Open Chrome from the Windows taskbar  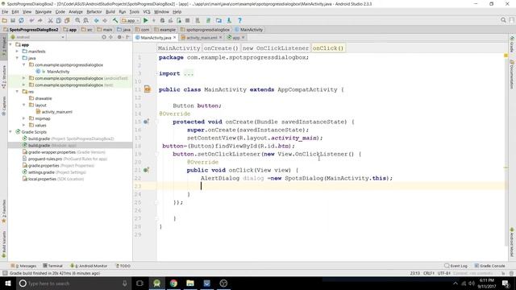point(173,283)
